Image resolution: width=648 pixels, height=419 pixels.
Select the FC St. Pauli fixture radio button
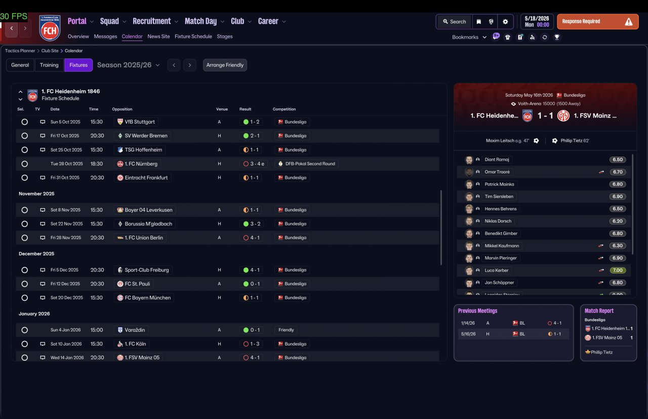click(x=24, y=284)
